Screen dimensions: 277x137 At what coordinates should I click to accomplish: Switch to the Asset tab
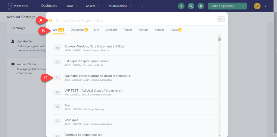tap(176, 30)
